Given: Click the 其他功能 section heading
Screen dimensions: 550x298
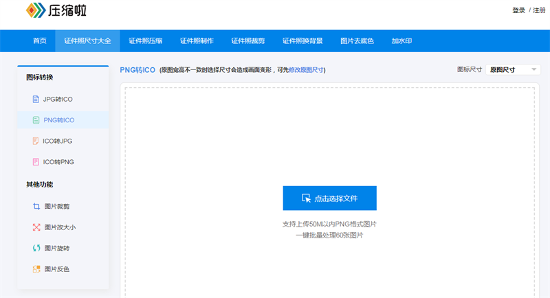Looking at the screenshot, I should click(x=40, y=184).
